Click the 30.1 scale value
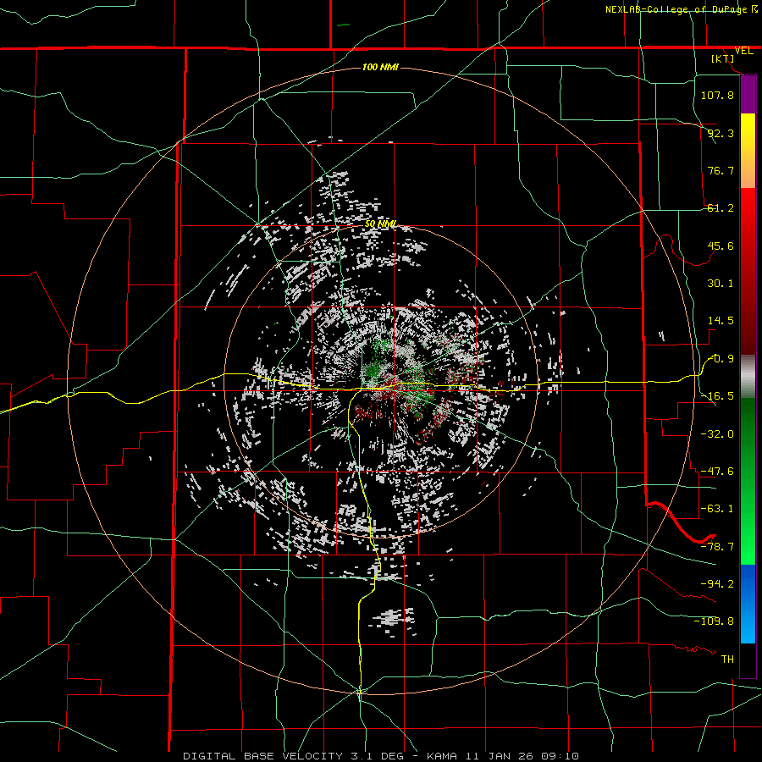The width and height of the screenshot is (762, 762). point(721,284)
